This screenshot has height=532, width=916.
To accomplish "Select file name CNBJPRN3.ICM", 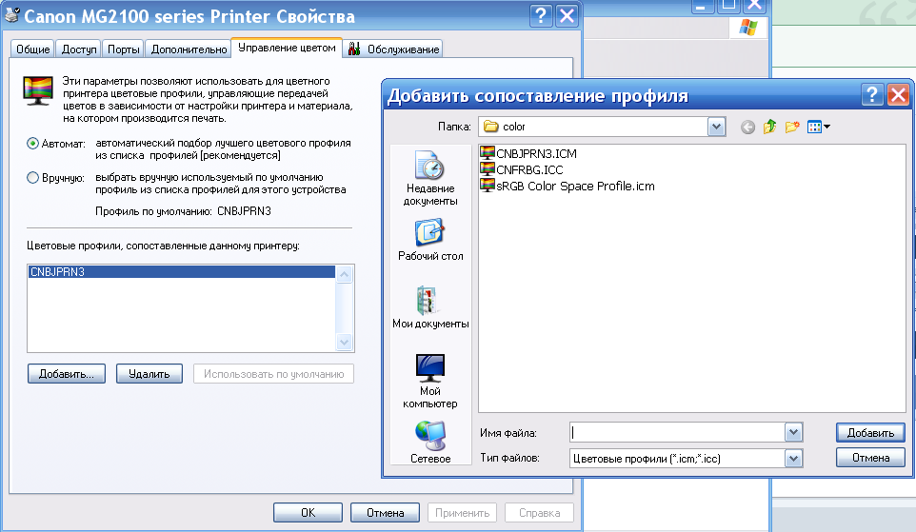I will click(x=536, y=153).
